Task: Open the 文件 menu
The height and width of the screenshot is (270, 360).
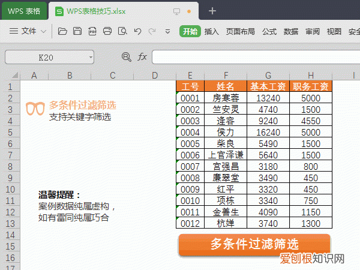Action: click(x=29, y=31)
